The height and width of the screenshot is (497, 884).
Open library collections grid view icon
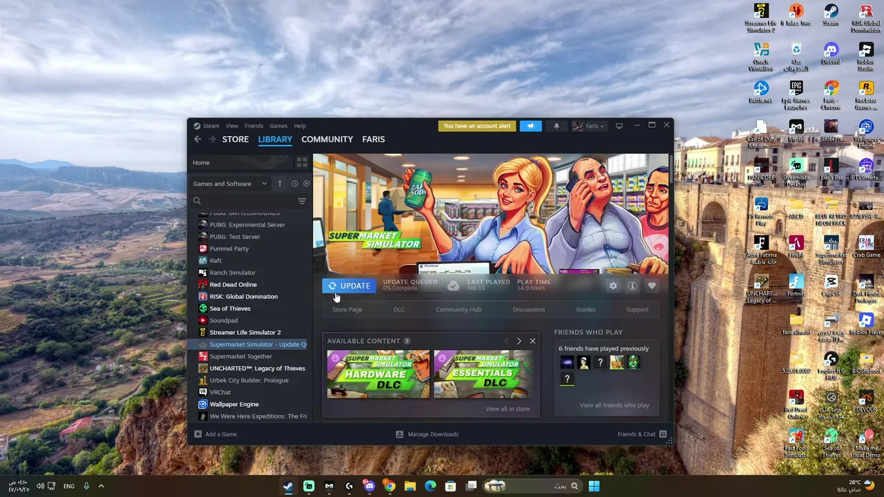coord(302,162)
